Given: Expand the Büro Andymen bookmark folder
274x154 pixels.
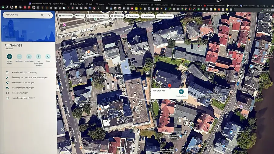Looking at the screenshot, I should tap(61, 4).
